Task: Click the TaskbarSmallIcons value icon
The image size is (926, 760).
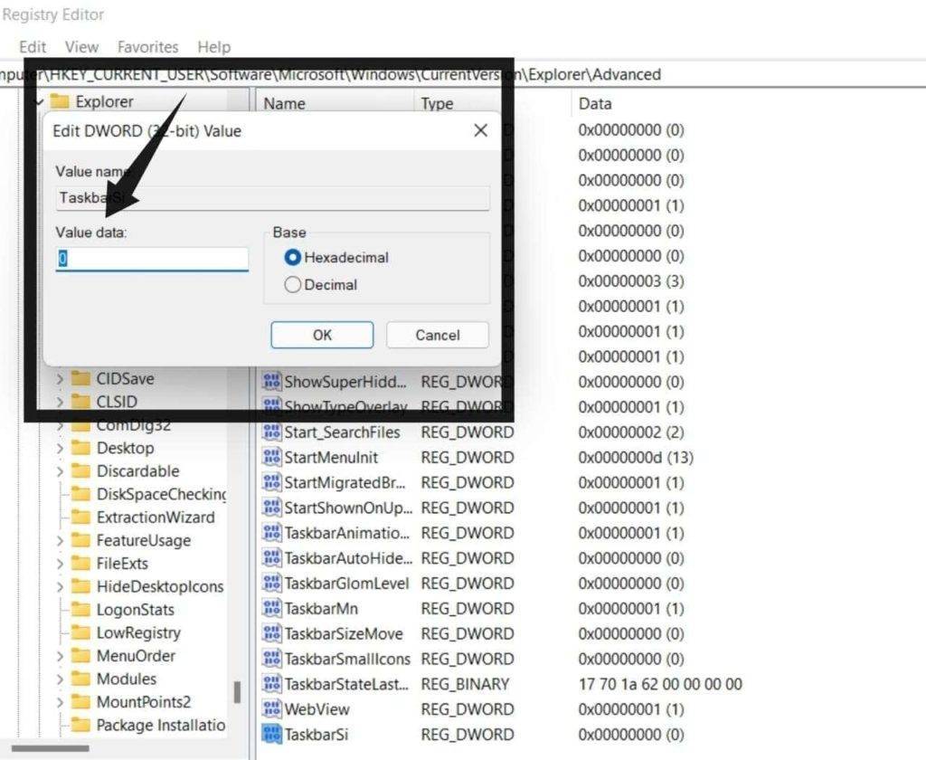Action: point(270,659)
